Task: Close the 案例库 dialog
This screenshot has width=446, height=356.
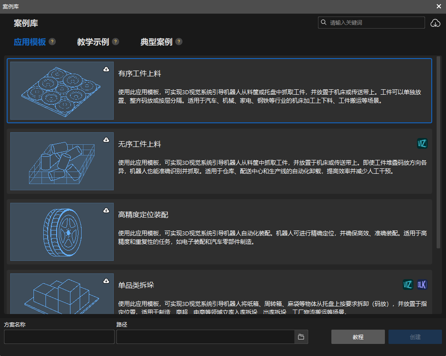Action: point(438,6)
